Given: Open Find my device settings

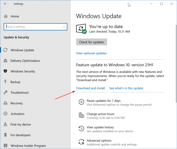Looking at the screenshot, I should point(20,124).
